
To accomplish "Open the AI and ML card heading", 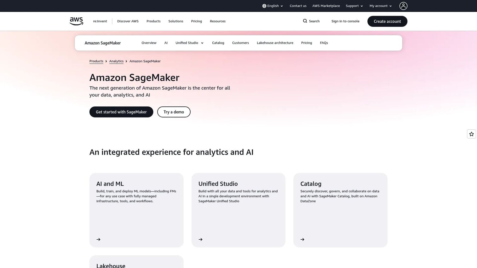I will 110,184.
